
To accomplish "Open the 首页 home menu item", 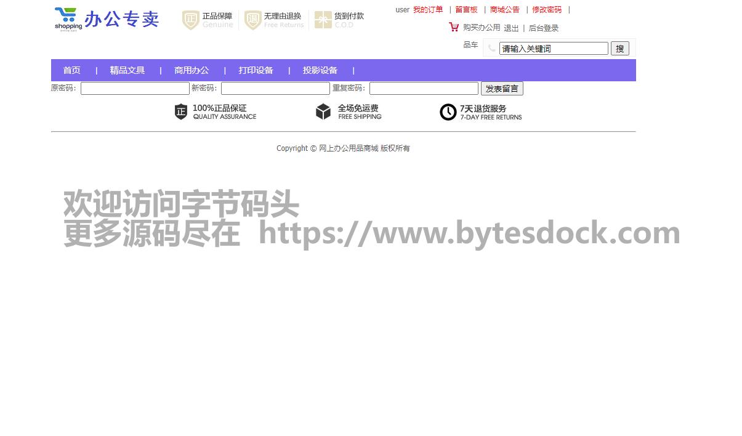I will [71, 70].
